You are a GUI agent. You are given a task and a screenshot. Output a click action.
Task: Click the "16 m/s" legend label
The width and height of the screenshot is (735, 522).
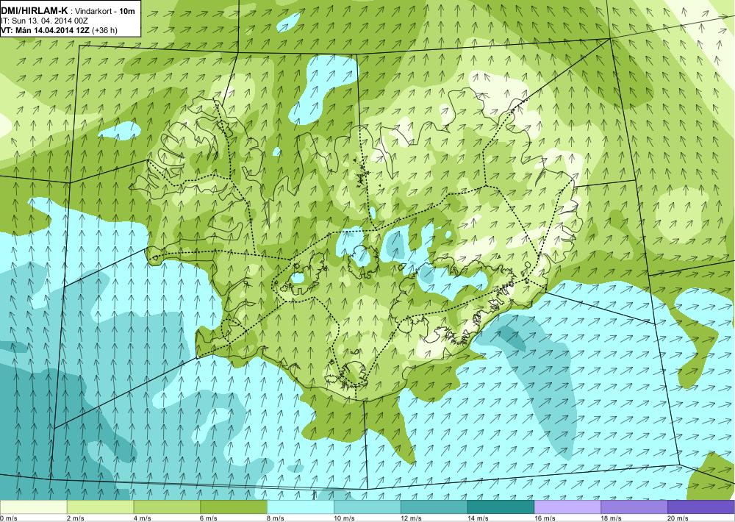(545, 518)
